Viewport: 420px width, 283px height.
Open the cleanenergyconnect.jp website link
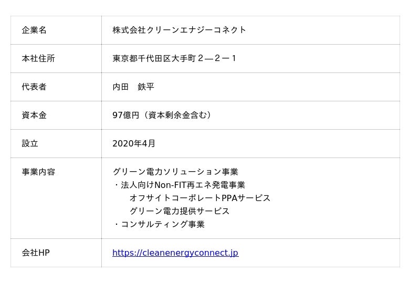(175, 253)
